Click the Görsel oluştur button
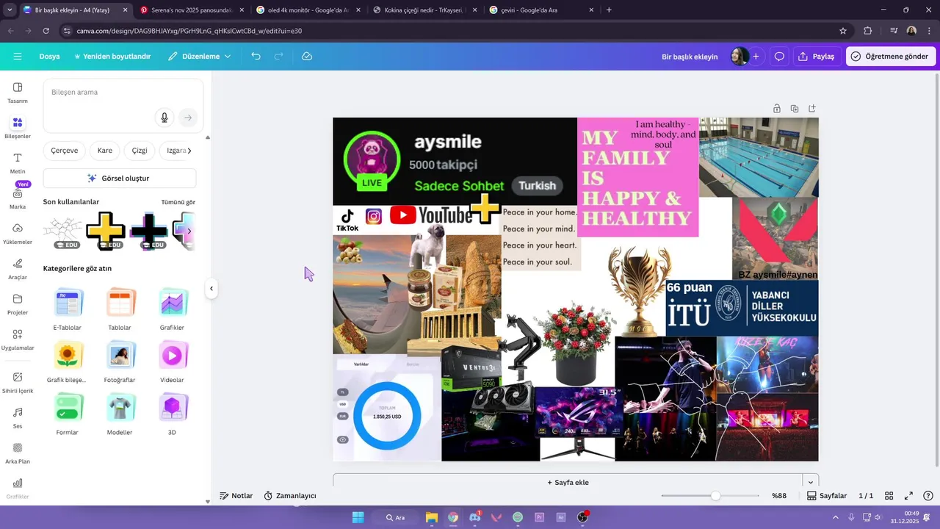 click(120, 179)
